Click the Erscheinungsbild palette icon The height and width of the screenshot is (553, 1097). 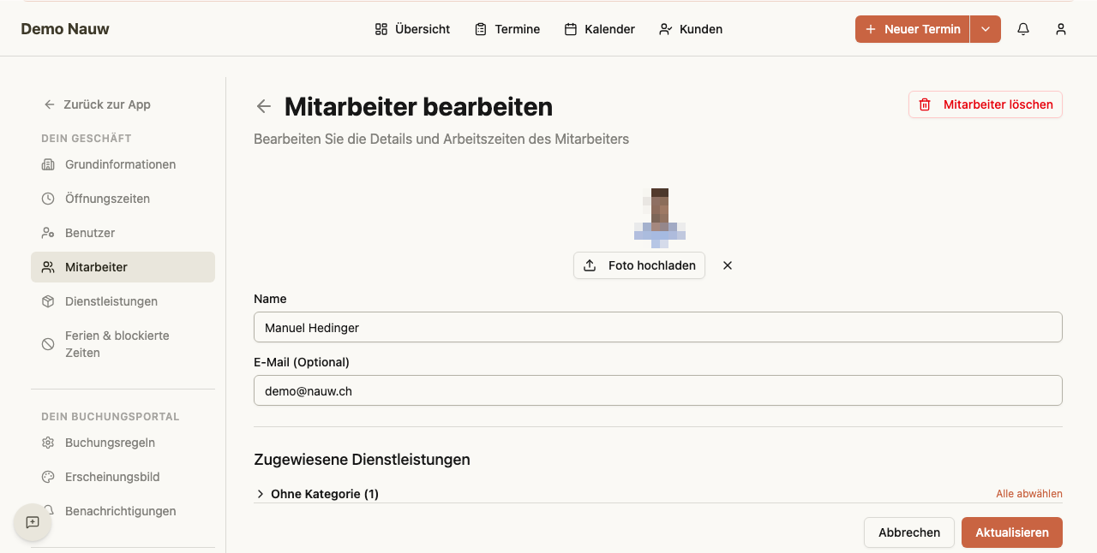(x=48, y=477)
